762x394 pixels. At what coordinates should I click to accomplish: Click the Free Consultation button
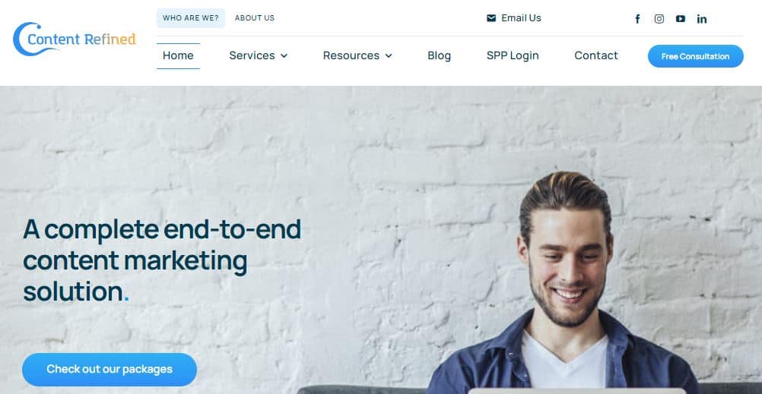pyautogui.click(x=695, y=56)
